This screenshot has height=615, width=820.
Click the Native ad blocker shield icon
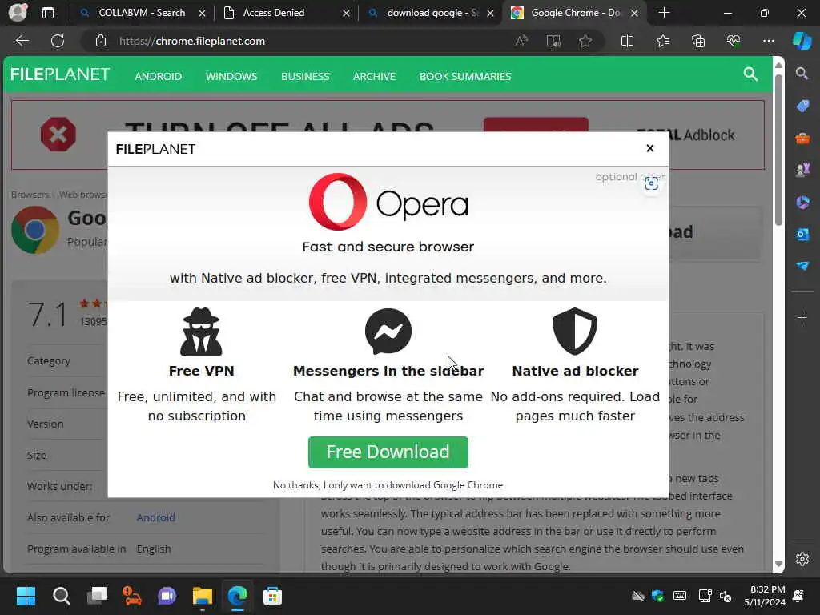pyautogui.click(x=575, y=332)
